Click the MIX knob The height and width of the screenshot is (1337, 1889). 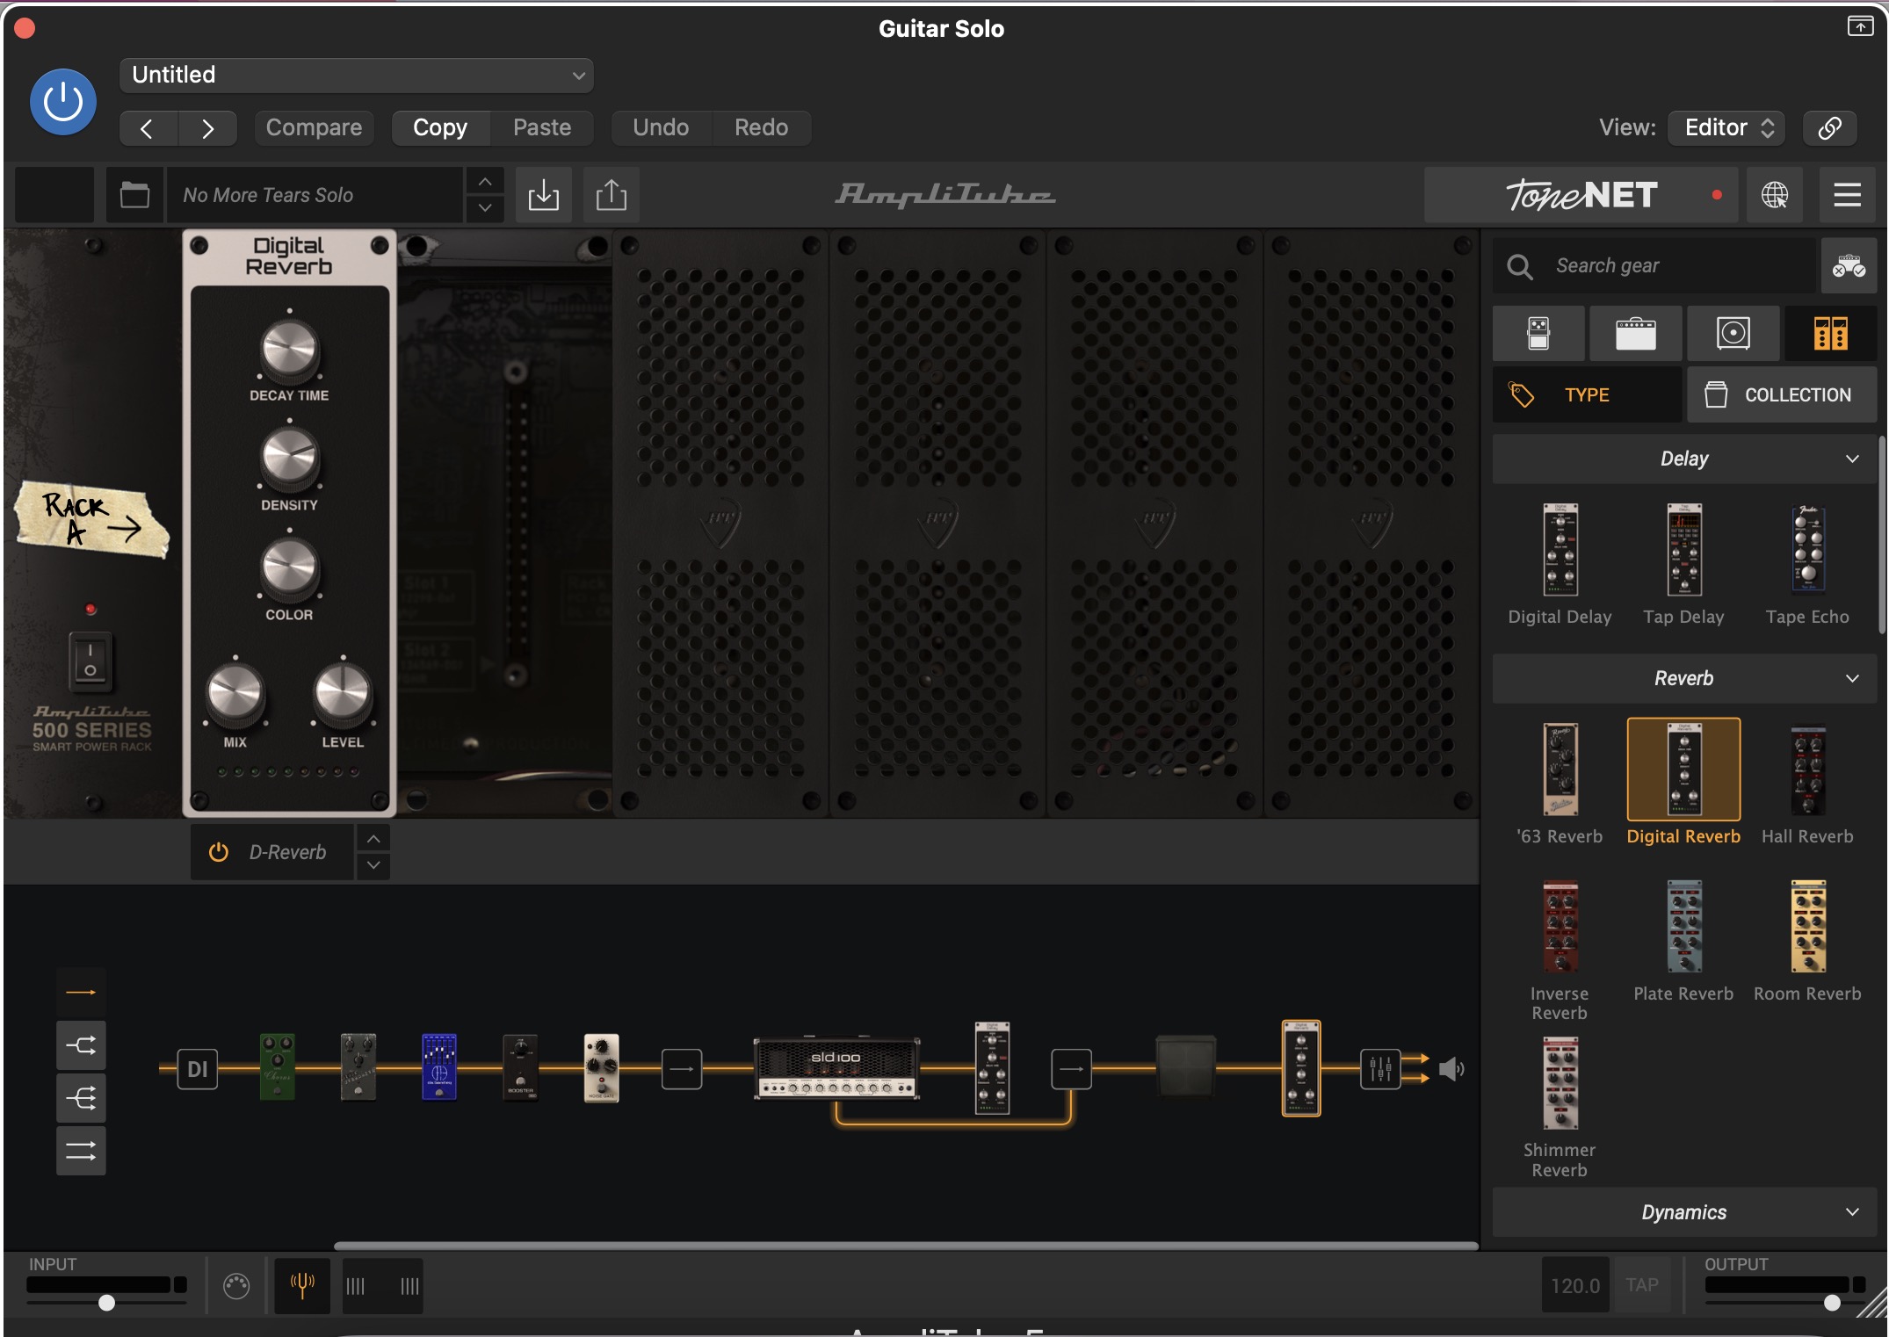point(235,696)
